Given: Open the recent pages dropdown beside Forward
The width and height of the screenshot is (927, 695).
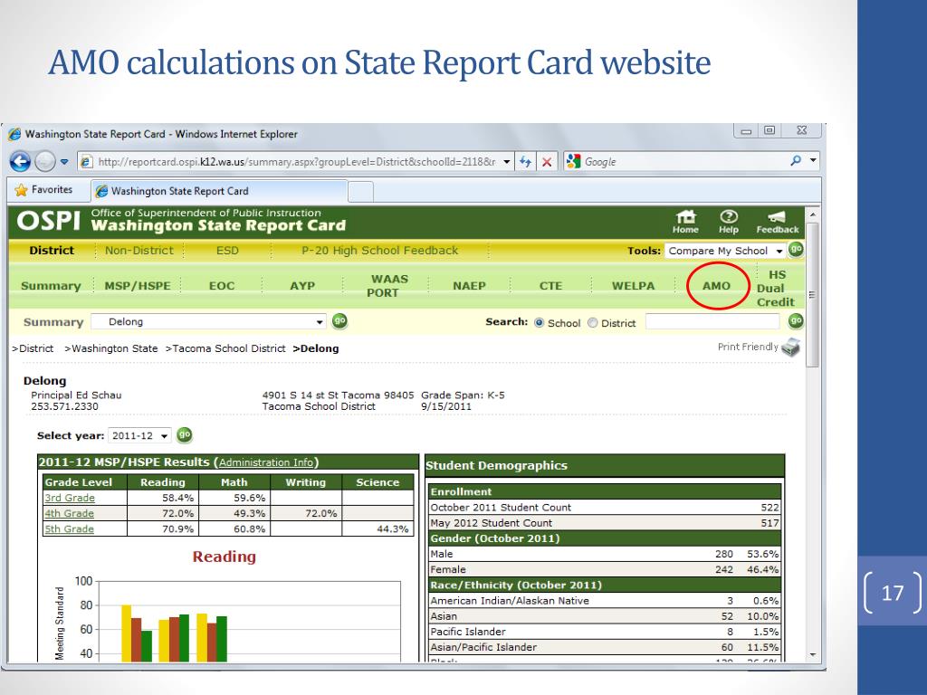Looking at the screenshot, I should (64, 162).
